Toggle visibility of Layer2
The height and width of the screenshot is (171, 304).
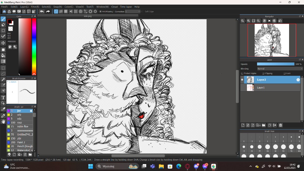[242, 80]
